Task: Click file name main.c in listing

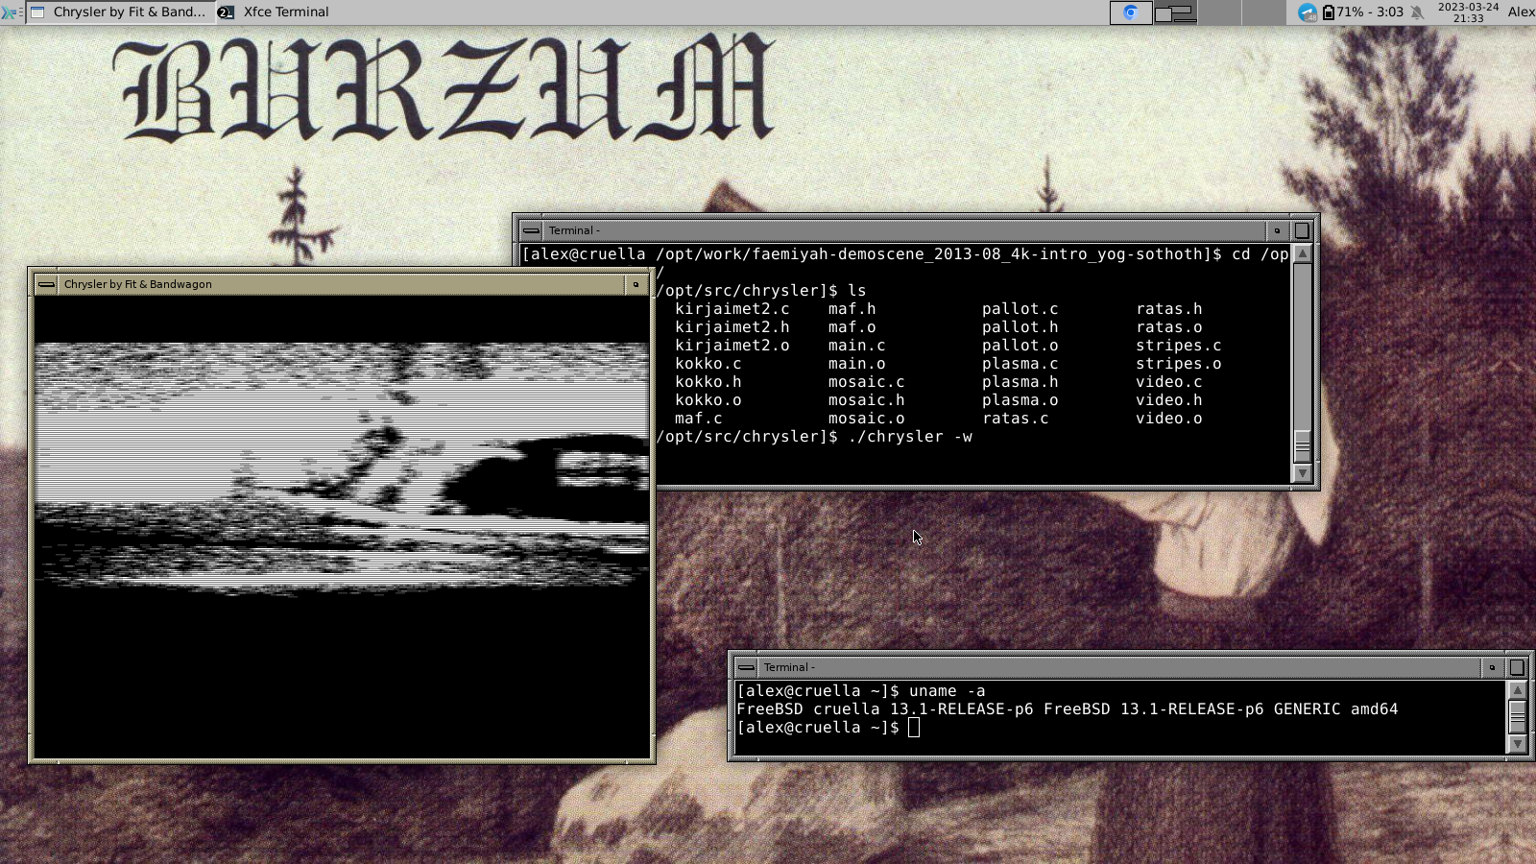Action: 856,346
